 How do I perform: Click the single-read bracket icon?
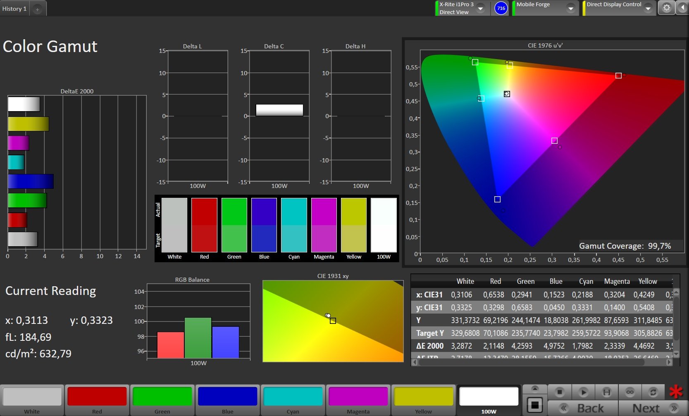tap(606, 392)
